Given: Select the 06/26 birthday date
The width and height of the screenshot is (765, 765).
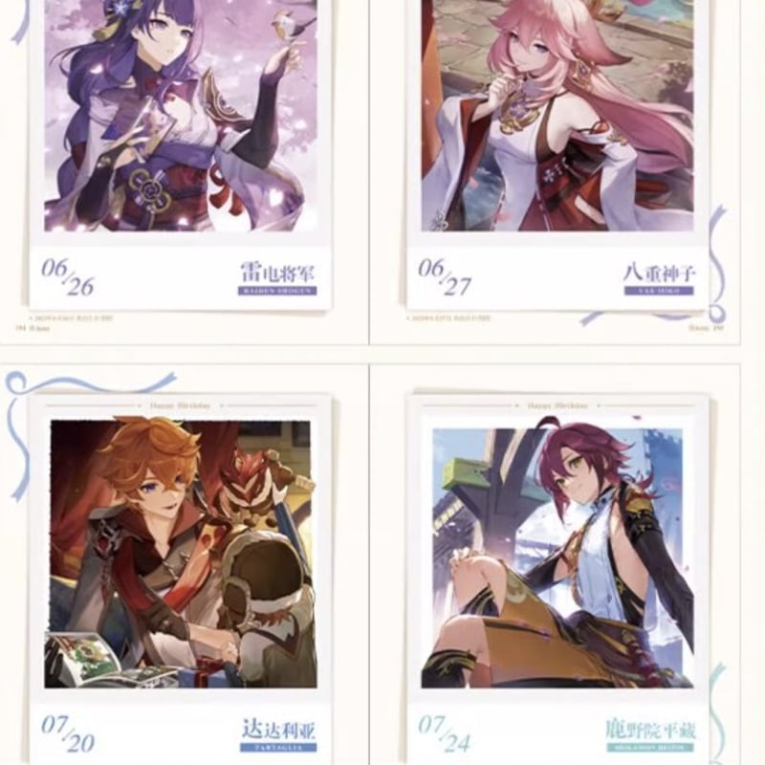Looking at the screenshot, I should pos(67,276).
